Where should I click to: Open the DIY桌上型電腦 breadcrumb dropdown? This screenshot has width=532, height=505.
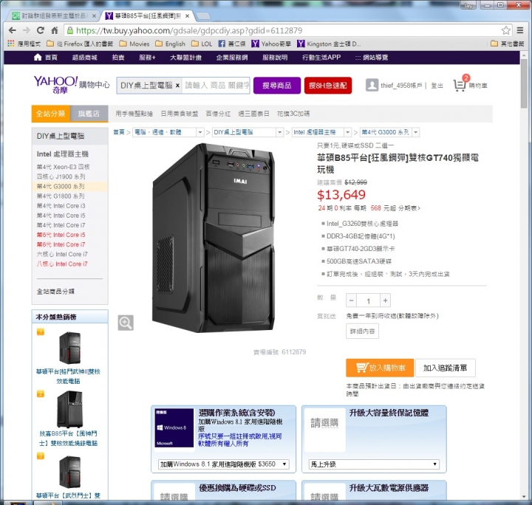click(279, 132)
